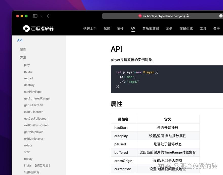Image resolution: width=223 pixels, height=175 pixels.
Task: Click the Xigua Player logo icon
Action: click(x=26, y=28)
